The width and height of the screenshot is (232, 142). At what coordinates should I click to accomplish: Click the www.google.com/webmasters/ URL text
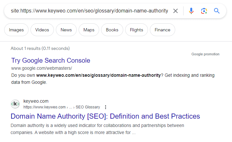tap(42, 68)
